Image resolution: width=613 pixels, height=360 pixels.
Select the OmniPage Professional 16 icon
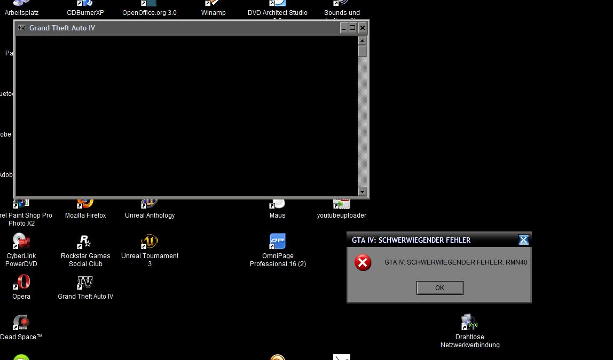[x=278, y=250]
